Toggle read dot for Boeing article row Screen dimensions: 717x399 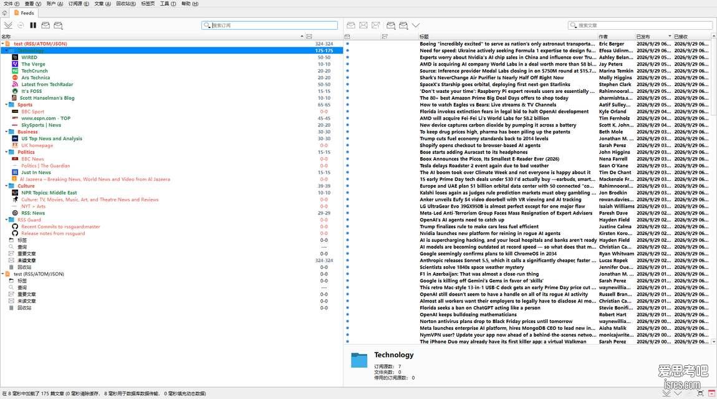[x=347, y=44]
